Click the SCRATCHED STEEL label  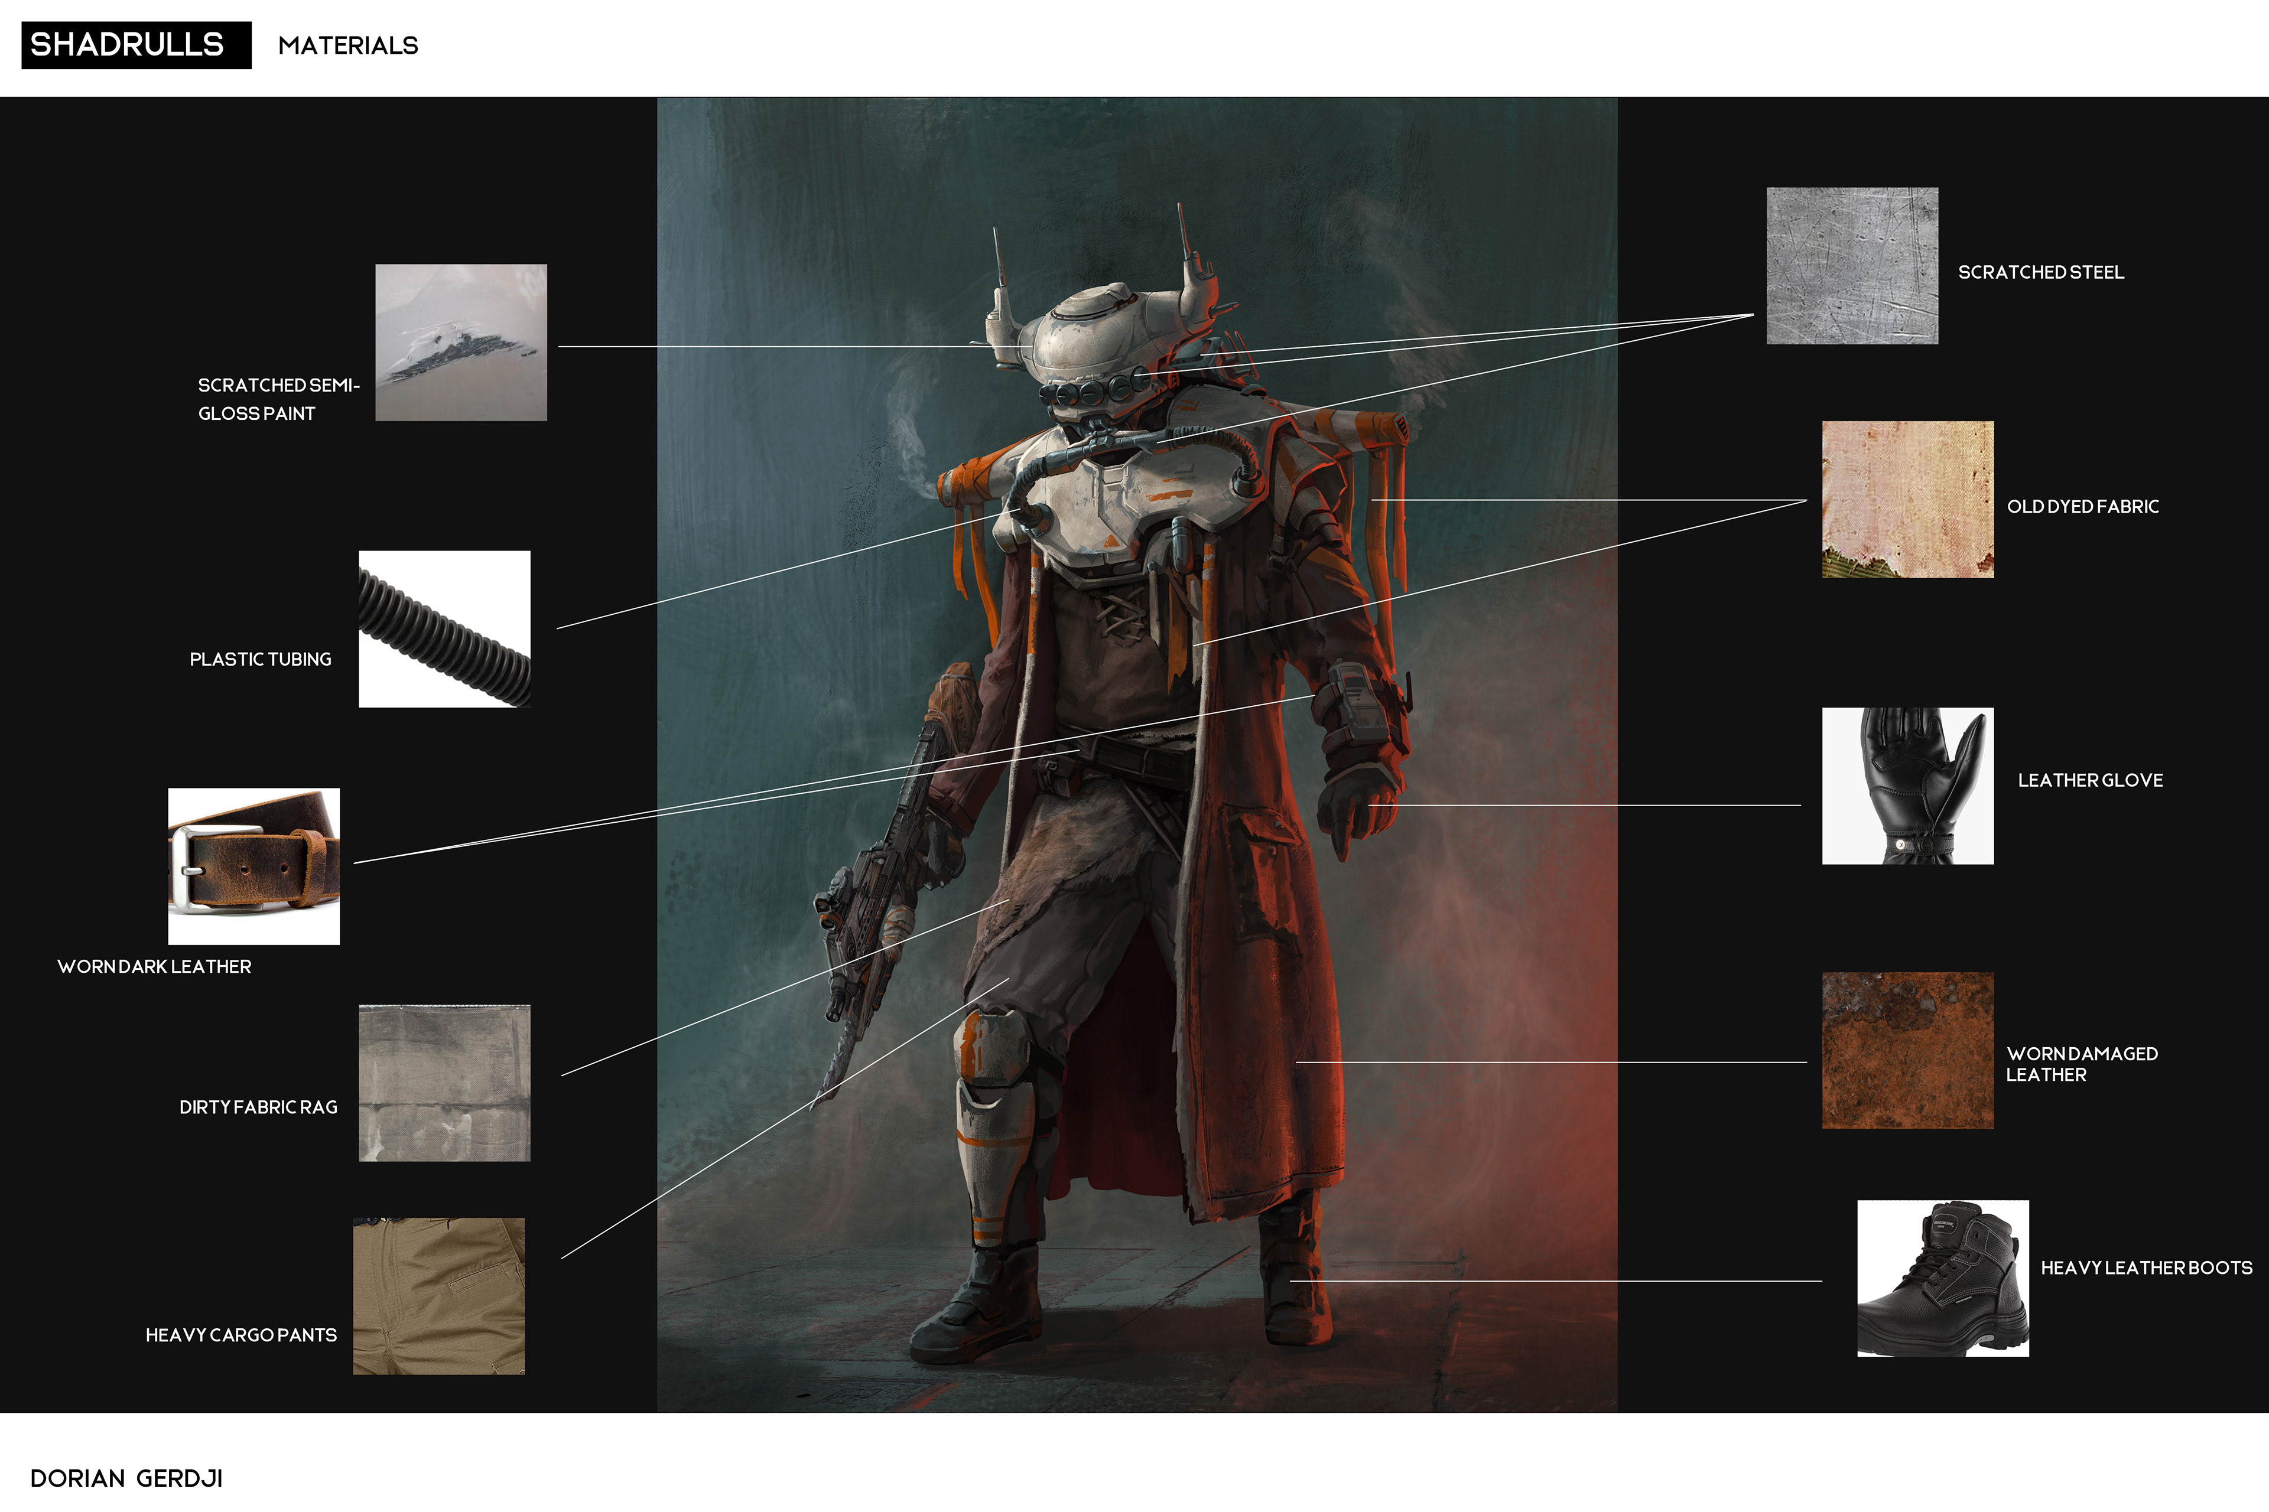2040,273
